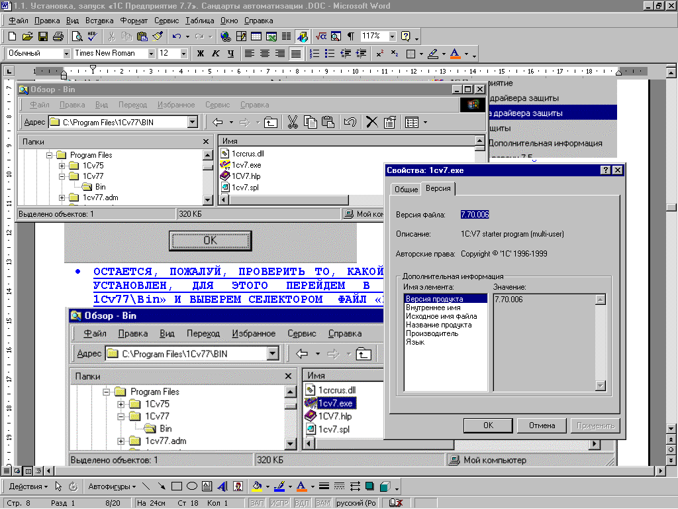The width and height of the screenshot is (678, 509).
Task: Open highlight color dropdown arrow
Action: [x=444, y=54]
